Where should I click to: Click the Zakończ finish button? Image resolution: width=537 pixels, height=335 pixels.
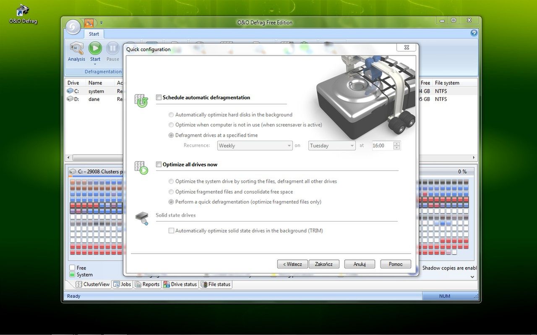(x=324, y=264)
